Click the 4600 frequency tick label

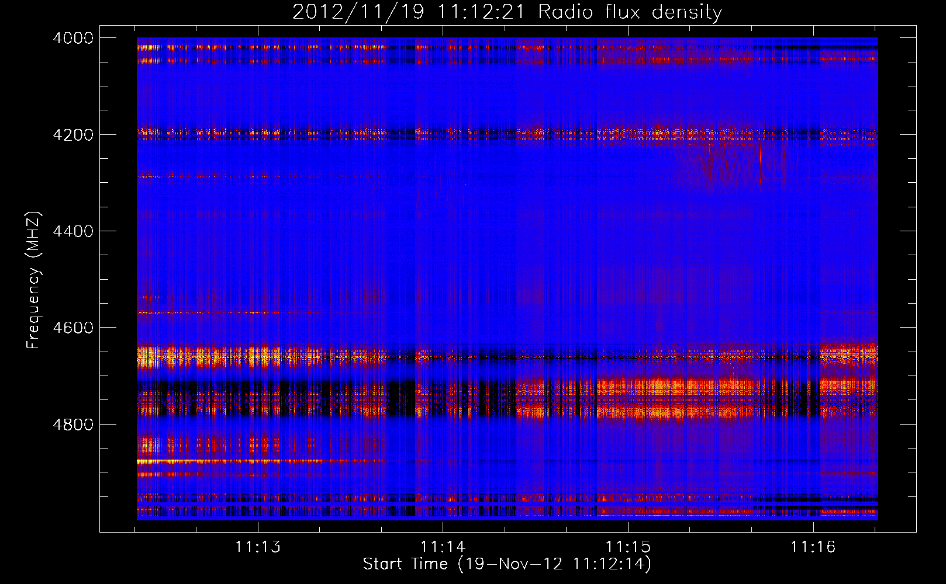coord(73,328)
